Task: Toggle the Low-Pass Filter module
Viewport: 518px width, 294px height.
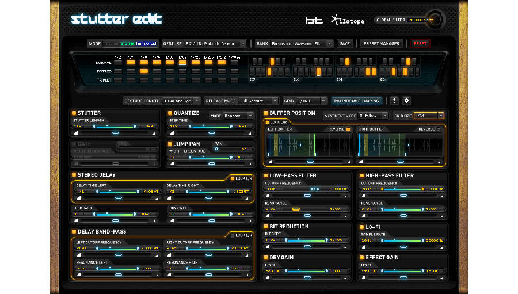Action: click(x=265, y=175)
